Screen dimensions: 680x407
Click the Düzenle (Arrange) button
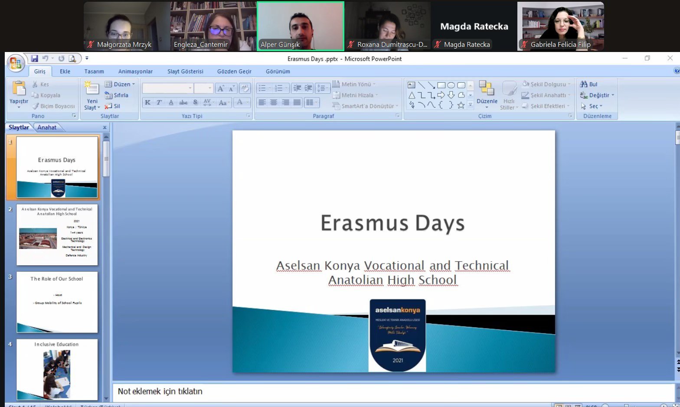tap(487, 93)
